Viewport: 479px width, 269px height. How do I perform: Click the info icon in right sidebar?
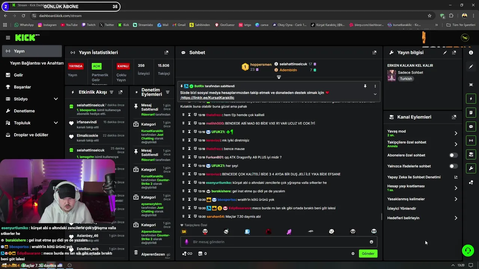point(471,53)
